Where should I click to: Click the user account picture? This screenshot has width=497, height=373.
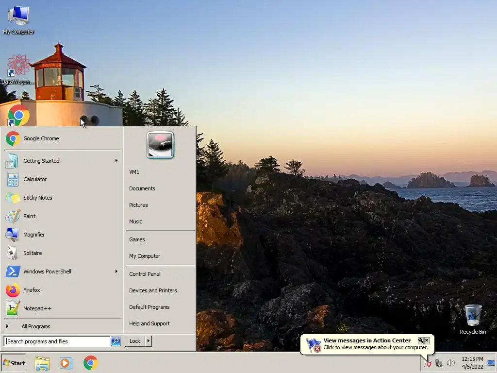[x=160, y=145]
